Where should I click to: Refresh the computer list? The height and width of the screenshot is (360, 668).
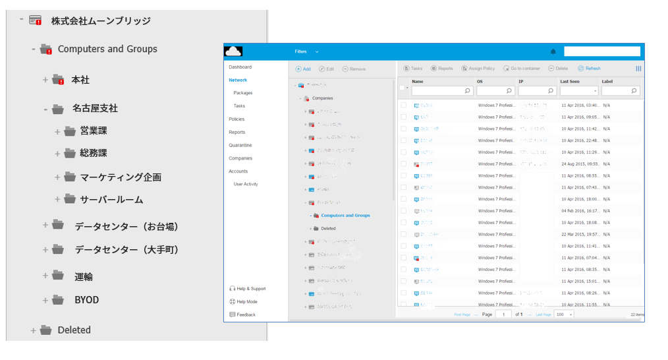click(589, 69)
